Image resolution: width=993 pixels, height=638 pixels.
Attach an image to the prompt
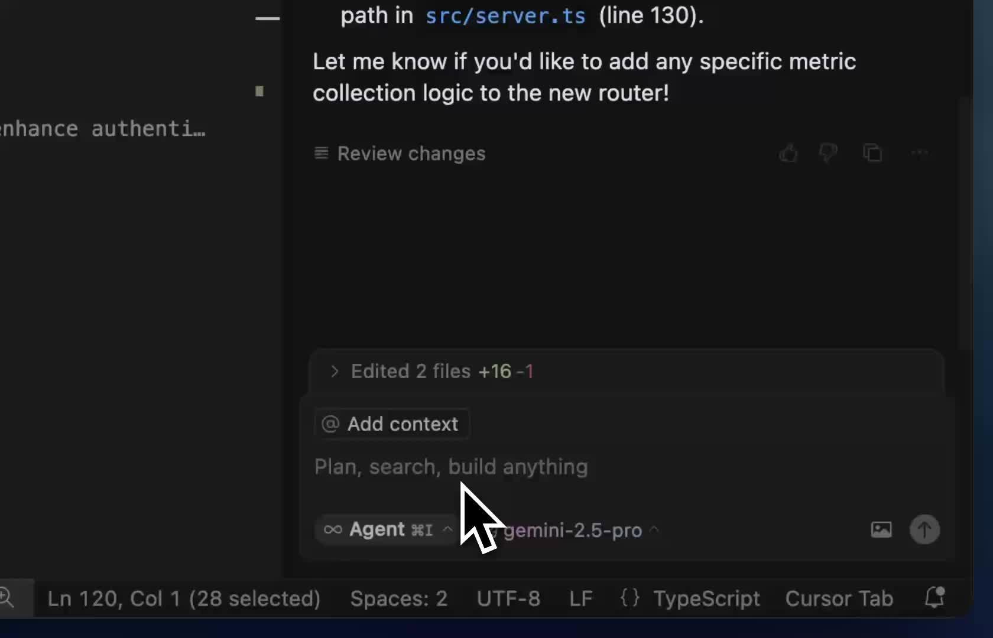coord(881,530)
